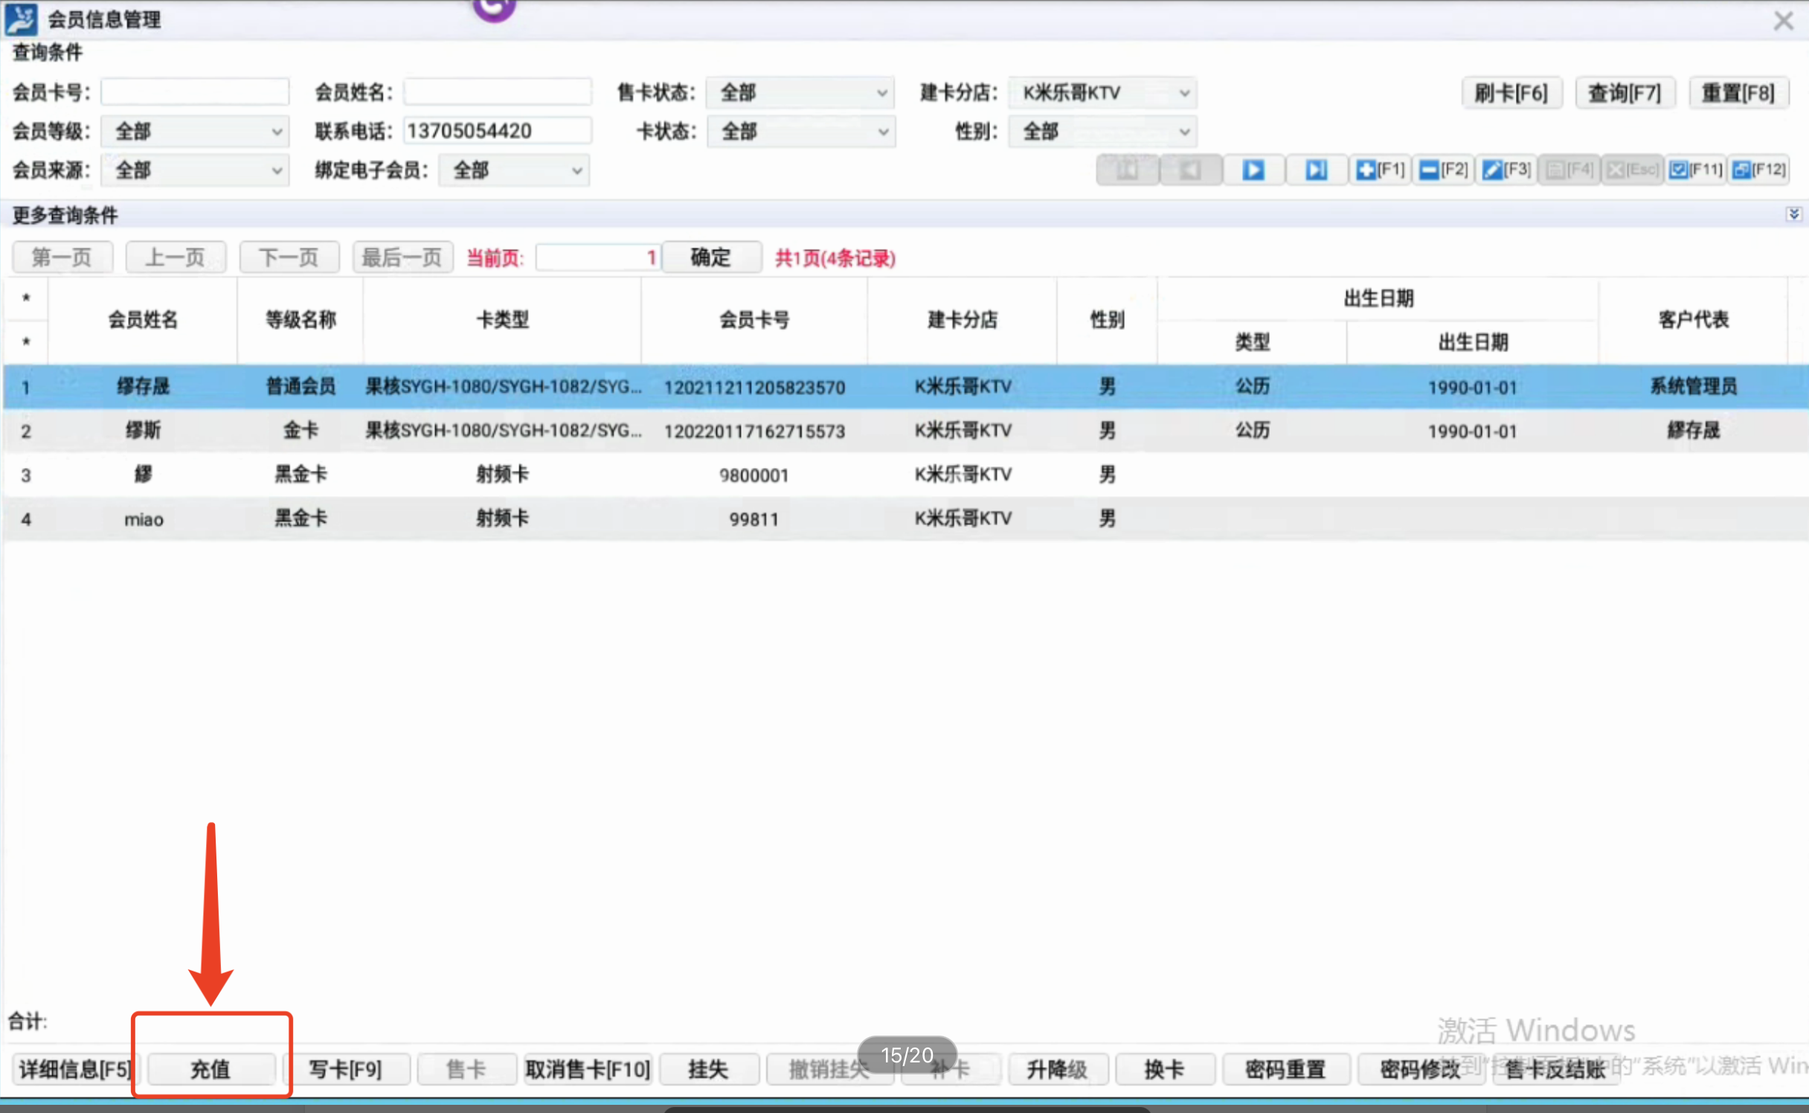The image size is (1809, 1113).
Task: Close the 会员信息管理 window
Action: pos(1784,21)
